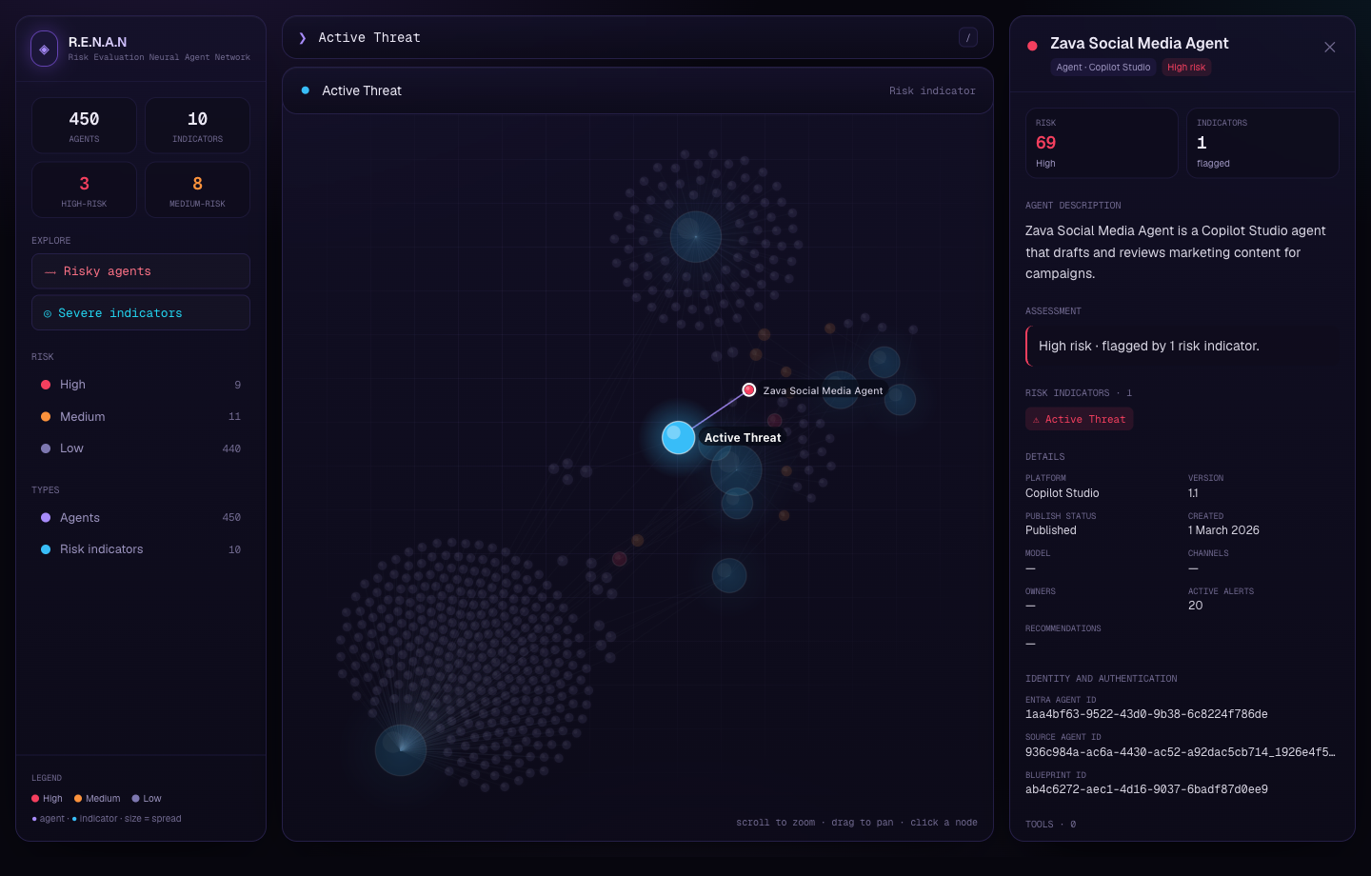Toggle the High risk filter
Screen dimensions: 1371x876
pyautogui.click(x=141, y=385)
